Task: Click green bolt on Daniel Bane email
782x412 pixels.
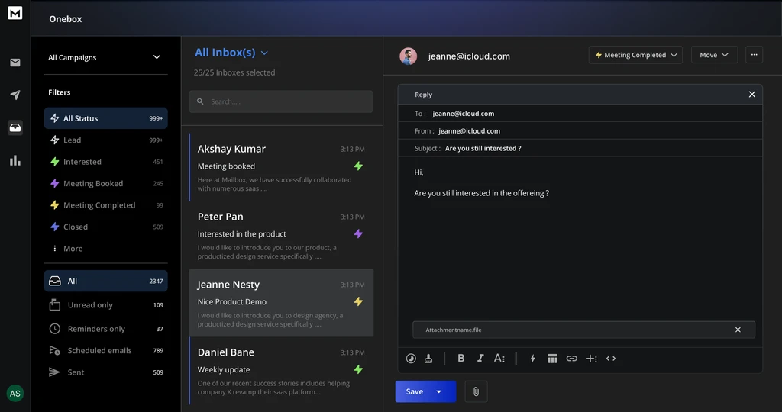Action: [358, 369]
